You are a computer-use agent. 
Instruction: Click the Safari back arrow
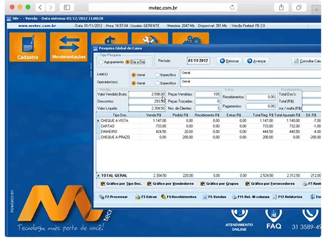[x=40, y=8]
